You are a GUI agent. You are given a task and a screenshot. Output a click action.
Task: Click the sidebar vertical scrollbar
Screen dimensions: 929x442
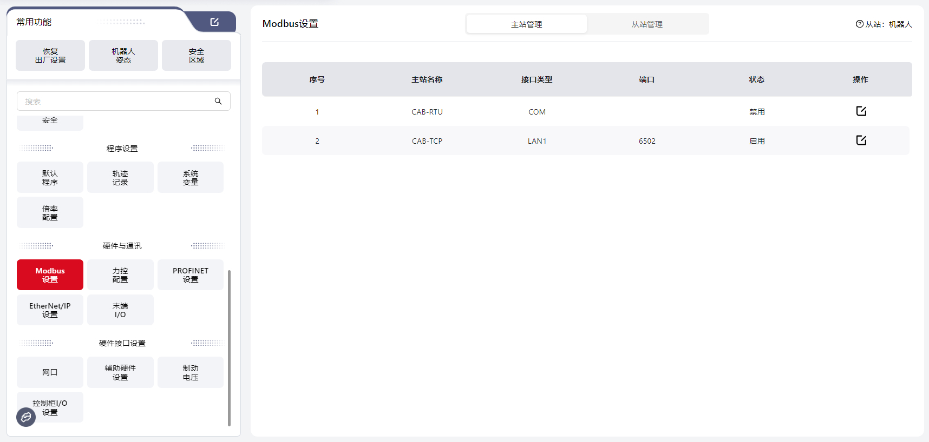[x=229, y=348]
